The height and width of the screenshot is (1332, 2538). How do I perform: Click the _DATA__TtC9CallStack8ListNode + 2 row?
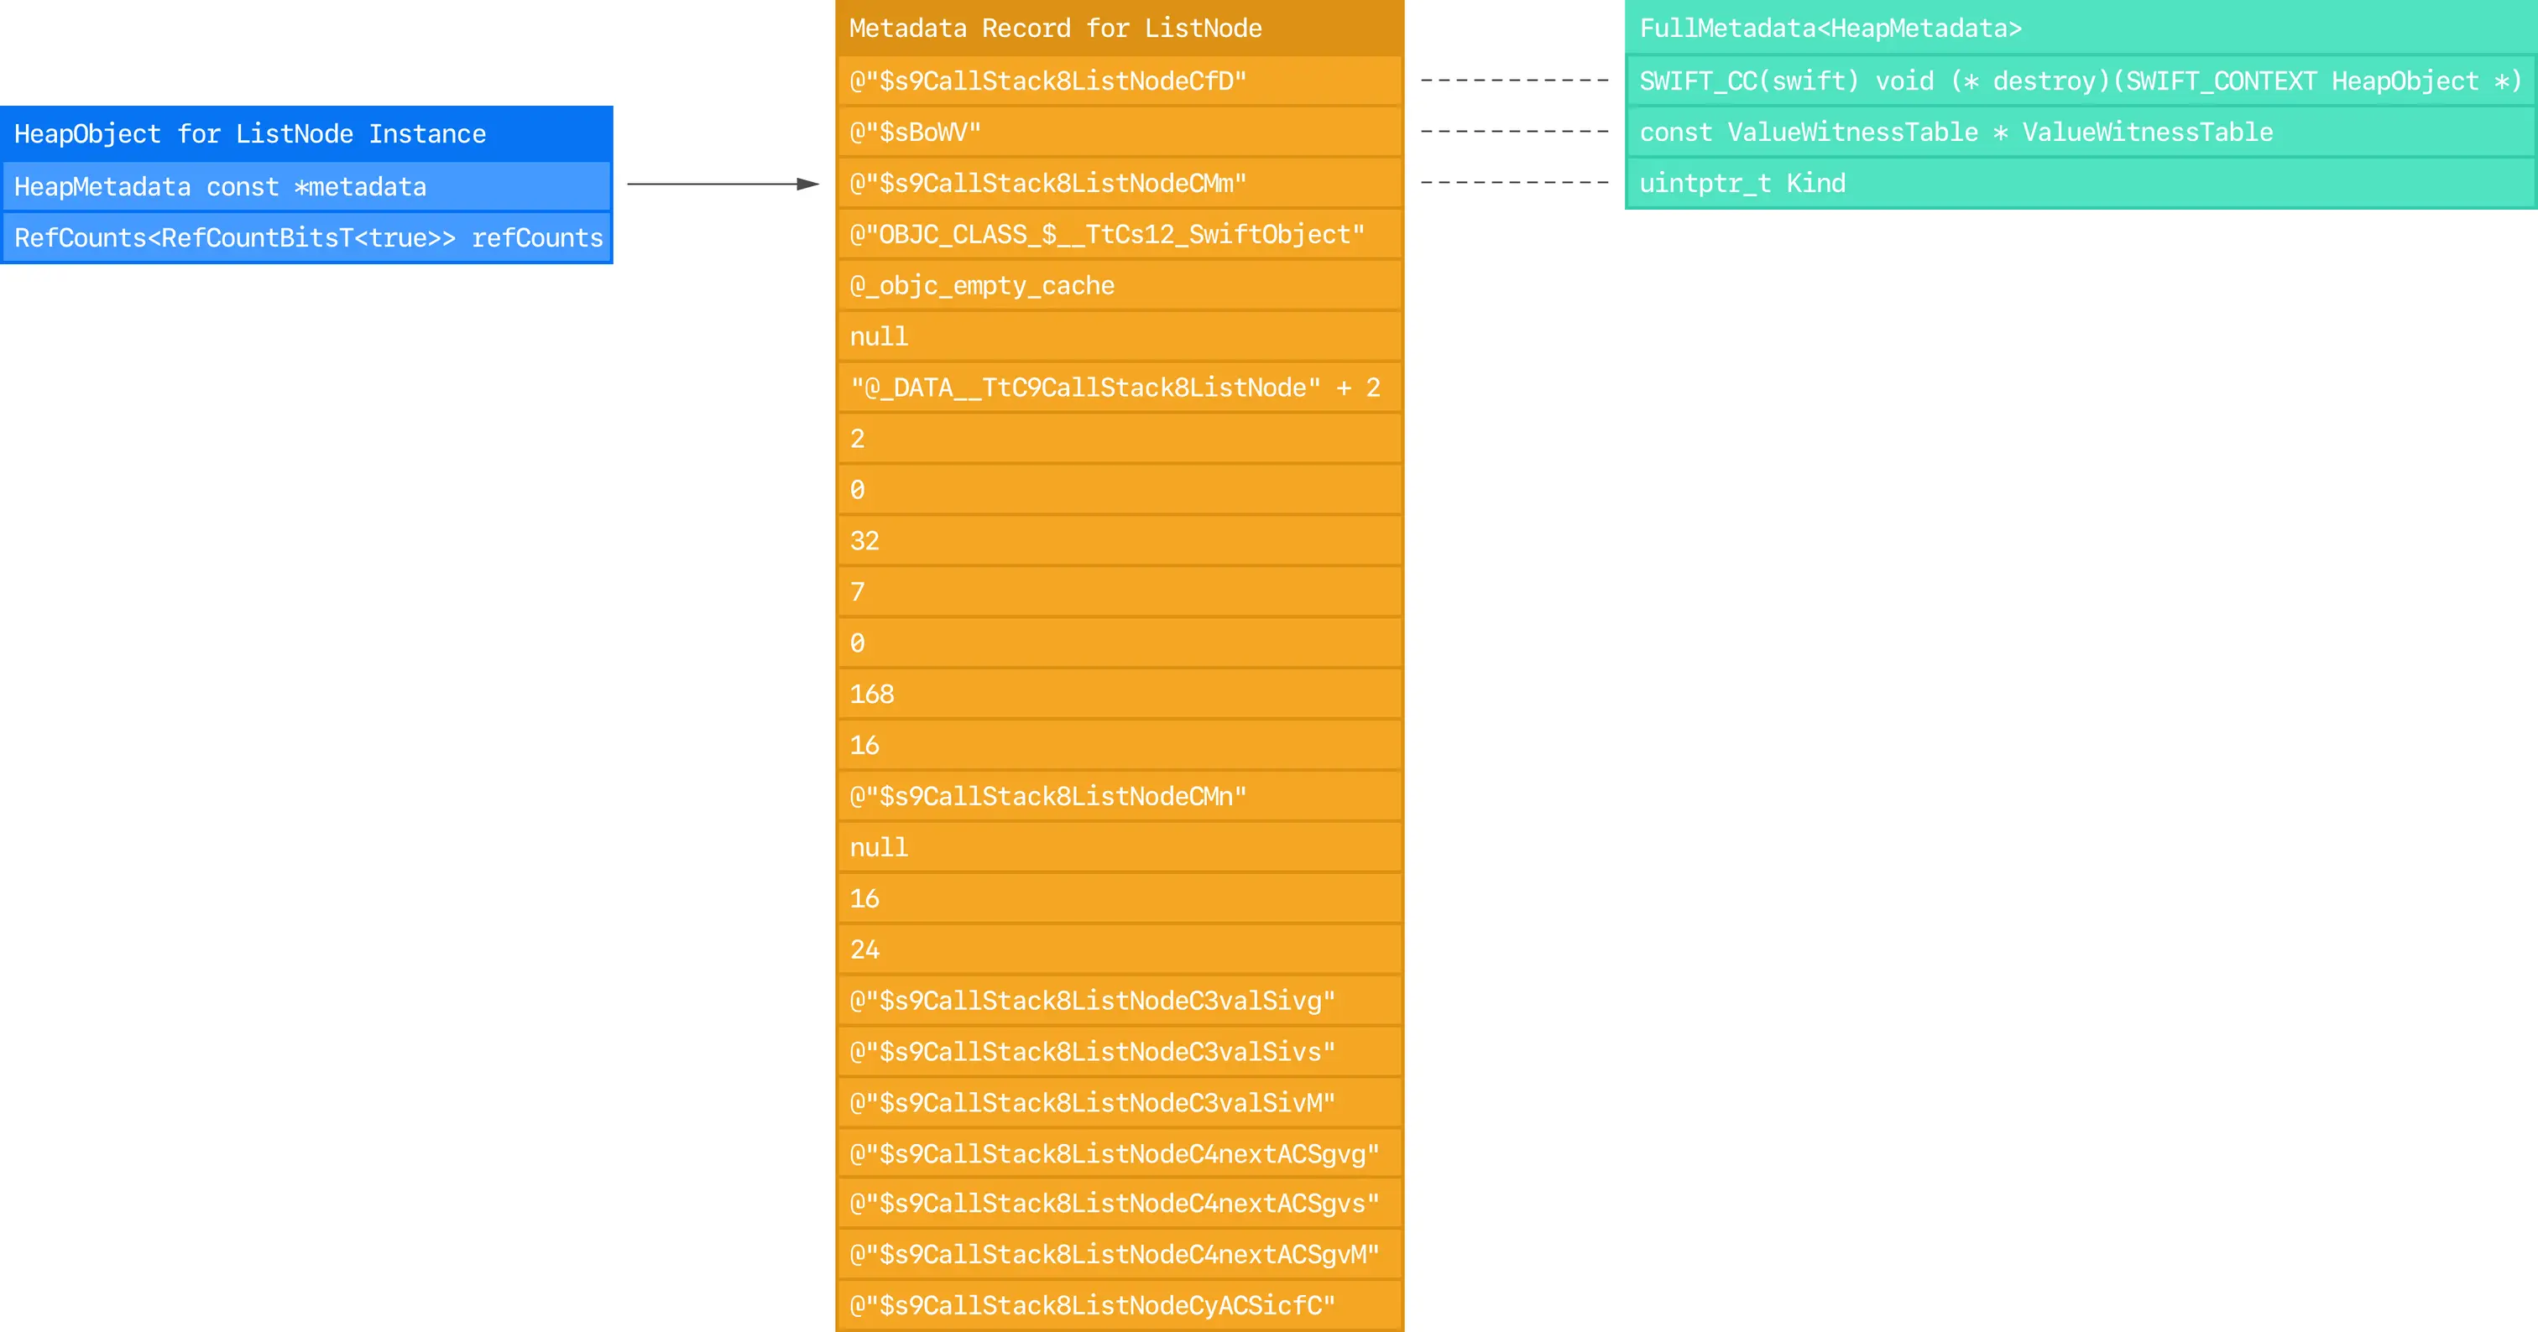coord(1120,388)
